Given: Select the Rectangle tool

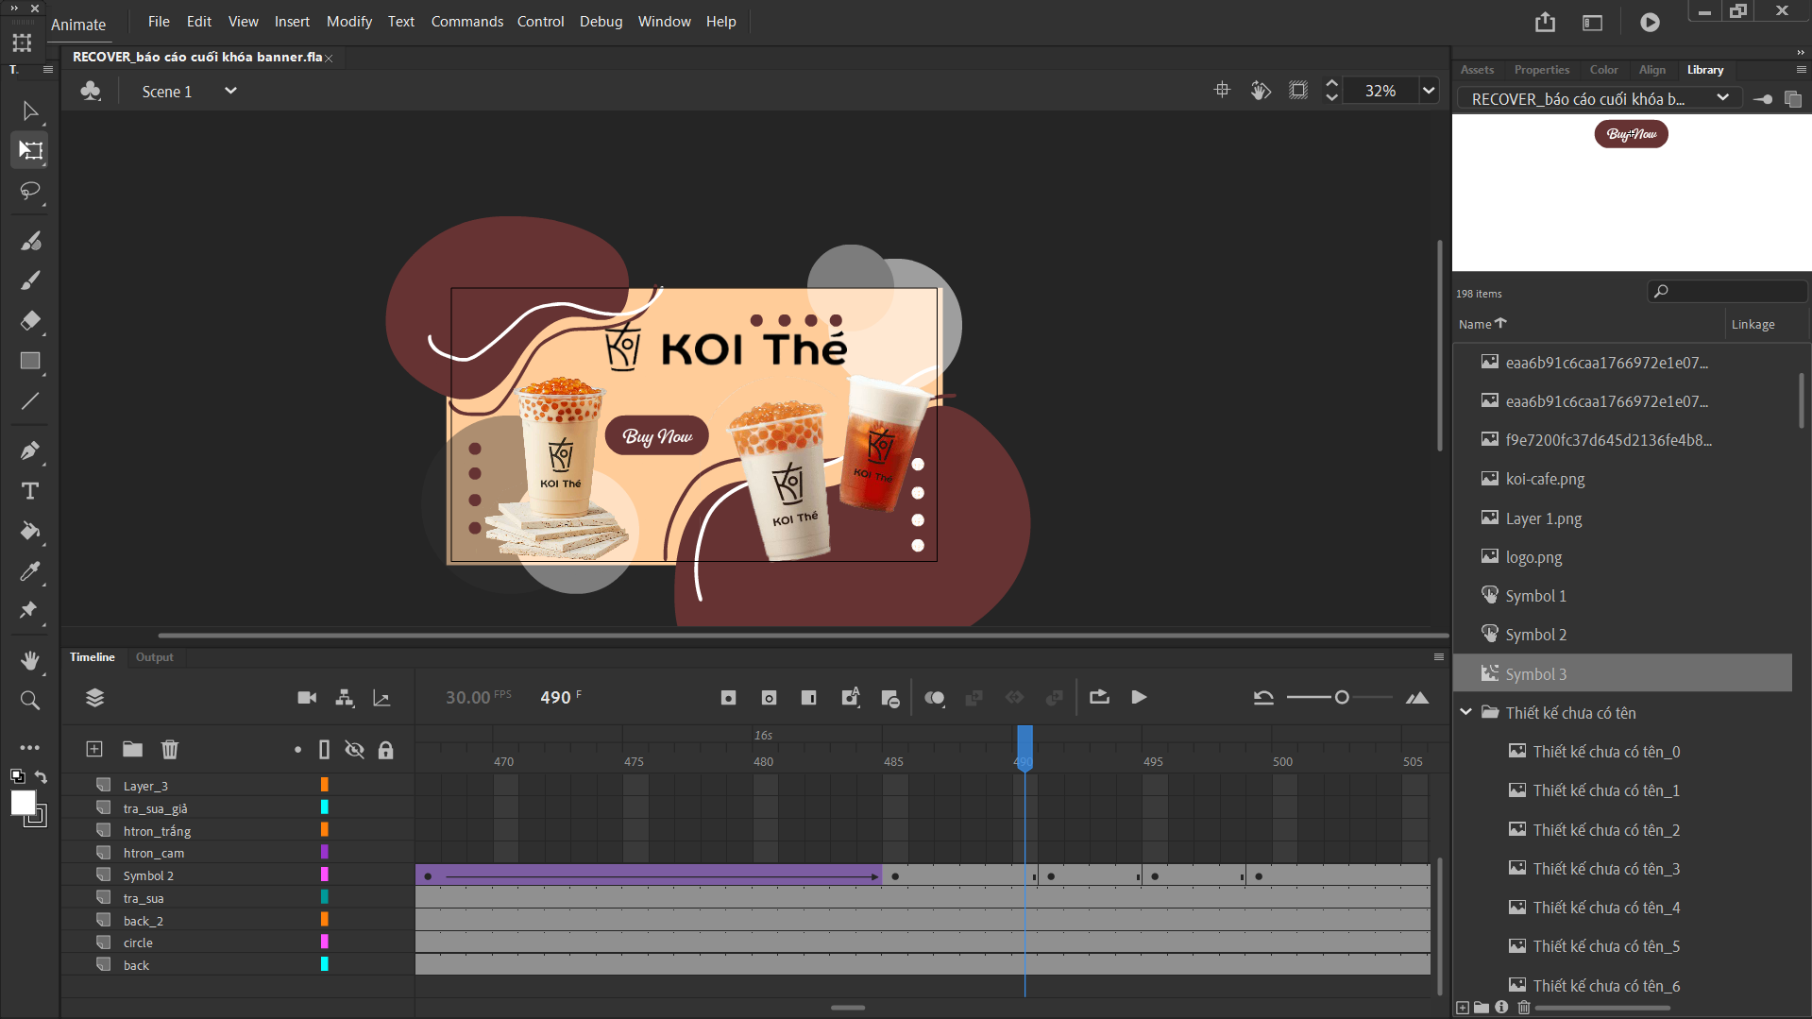Looking at the screenshot, I should click(30, 361).
